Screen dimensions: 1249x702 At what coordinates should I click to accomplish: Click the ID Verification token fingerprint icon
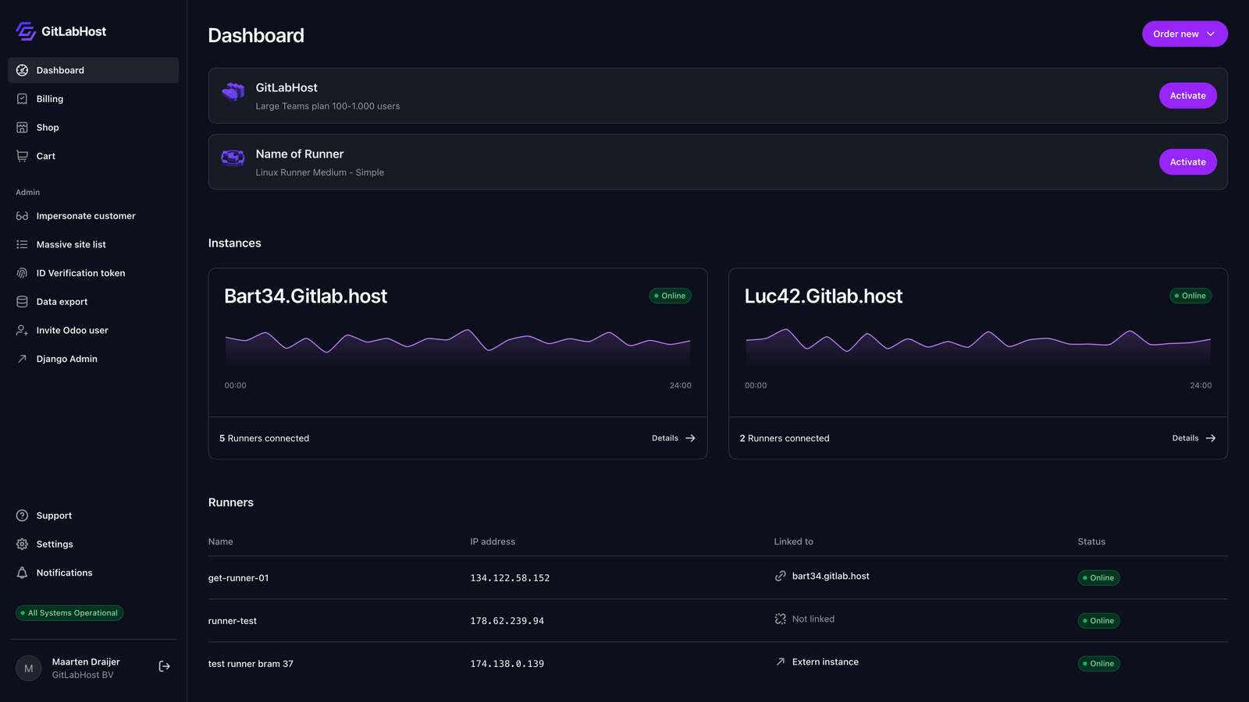[x=22, y=273]
